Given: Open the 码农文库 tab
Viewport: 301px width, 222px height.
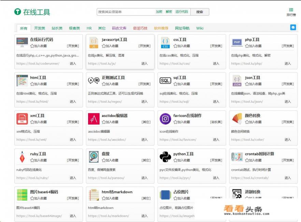Looking at the screenshot, I should pyautogui.click(x=119, y=28).
